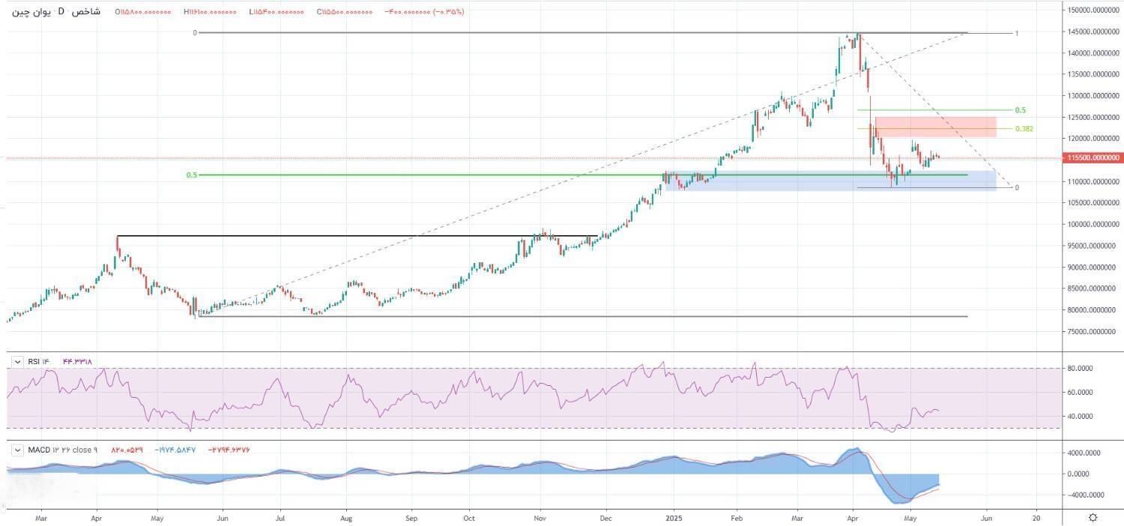Screen dimensions: 1124x526
Task: Select the blue demand zone rectangle
Action: pyautogui.click(x=824, y=182)
